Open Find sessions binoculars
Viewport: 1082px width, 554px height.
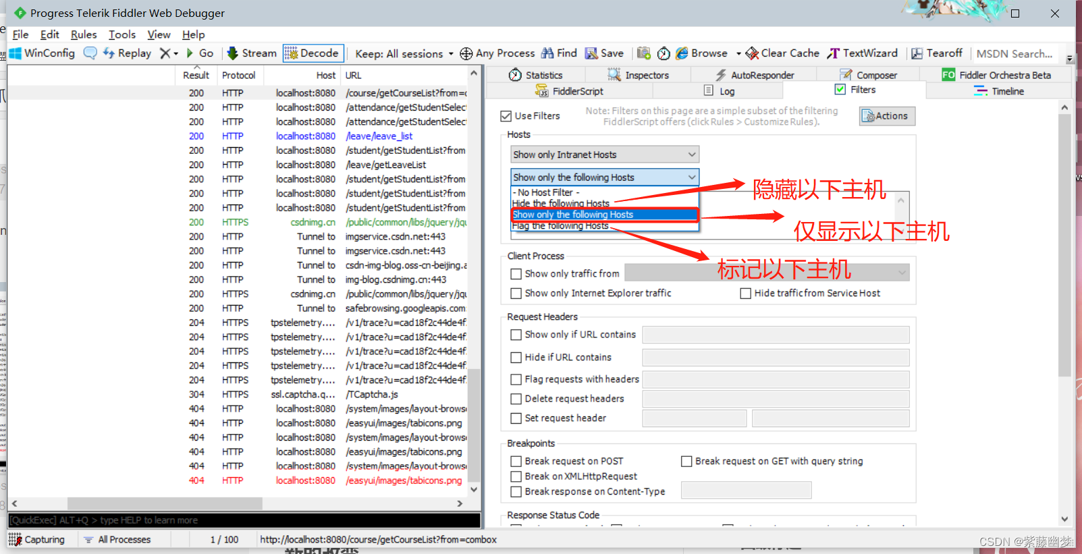[x=559, y=53]
